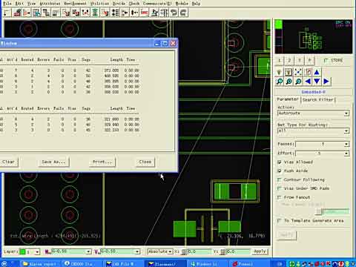
Task: Select stored view button P
Action: [x=309, y=60]
